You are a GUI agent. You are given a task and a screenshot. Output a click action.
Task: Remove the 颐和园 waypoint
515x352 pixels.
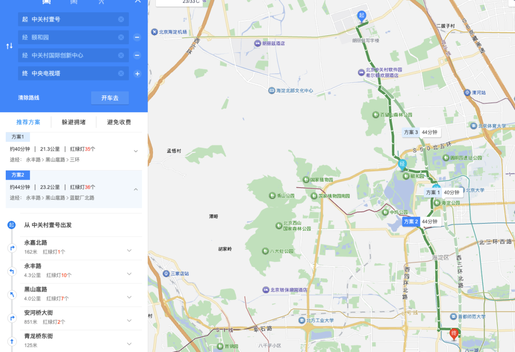(x=137, y=38)
